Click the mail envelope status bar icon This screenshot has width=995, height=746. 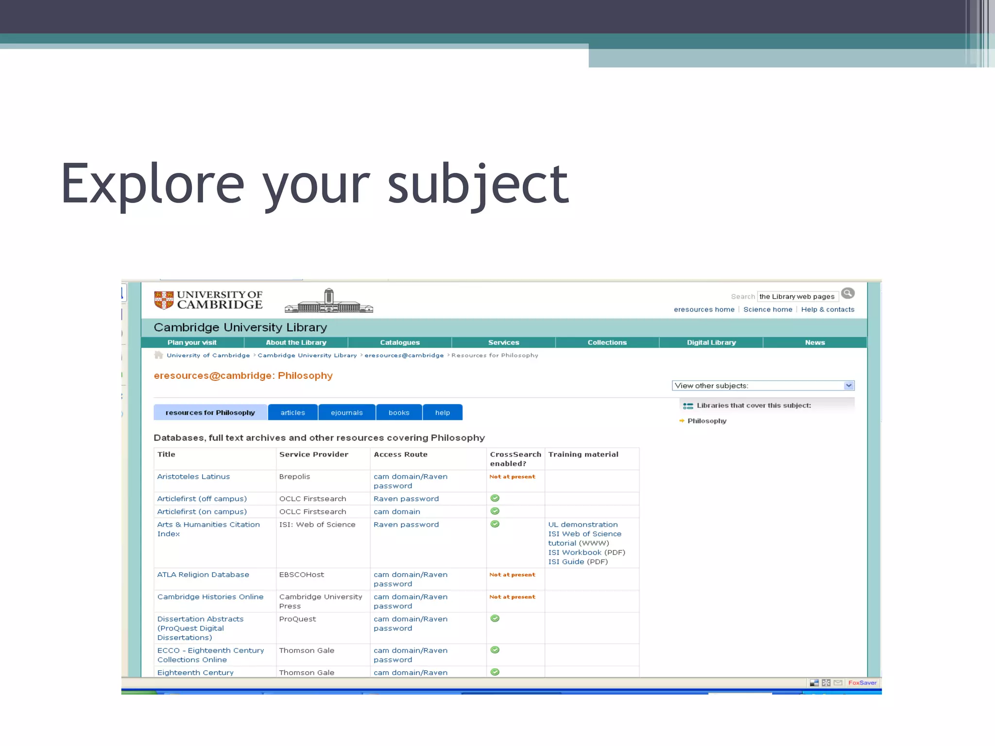pyautogui.click(x=838, y=683)
